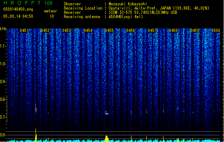Click the bright meteor echo after 0451
This screenshot has width=224, height=142.
point(36,108)
